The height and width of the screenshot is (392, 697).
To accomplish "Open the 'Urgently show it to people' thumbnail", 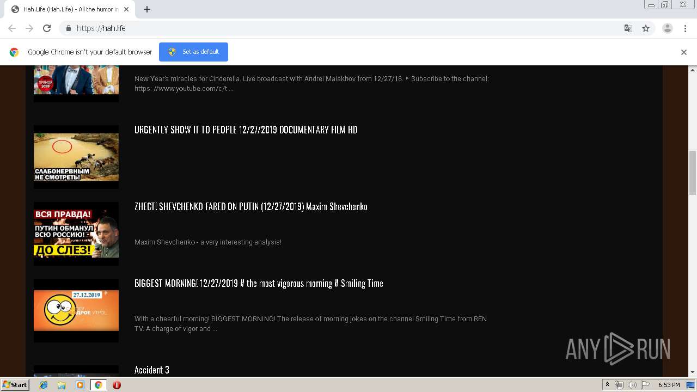I will (76, 157).
